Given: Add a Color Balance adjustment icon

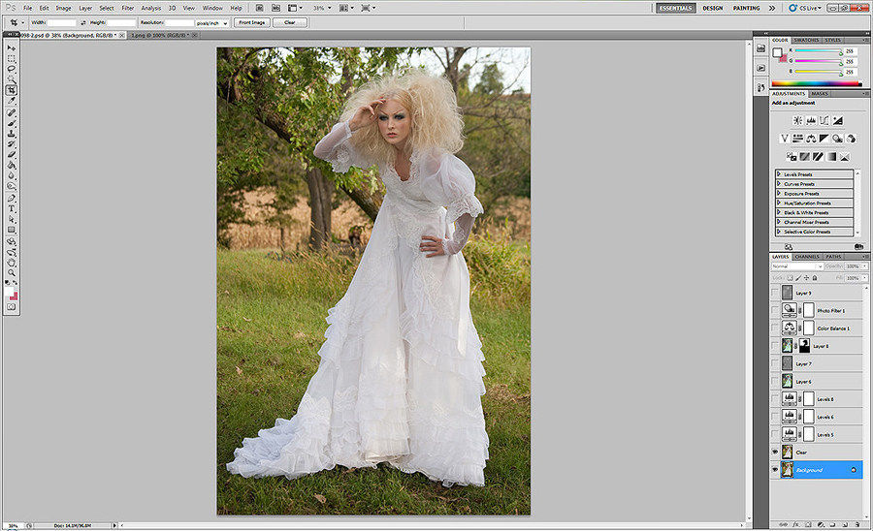Looking at the screenshot, I should (811, 139).
